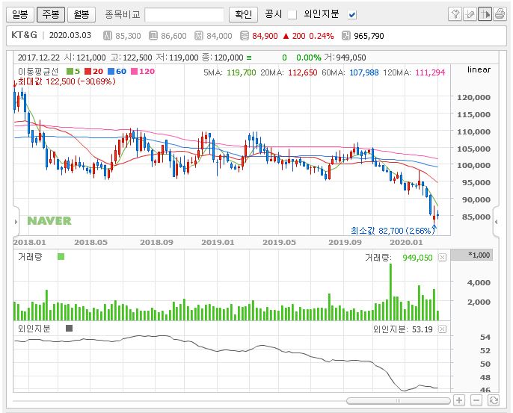Screen dimensions: 513x413
Task: Select the eraser drawing tool
Action: pyautogui.click(x=470, y=14)
